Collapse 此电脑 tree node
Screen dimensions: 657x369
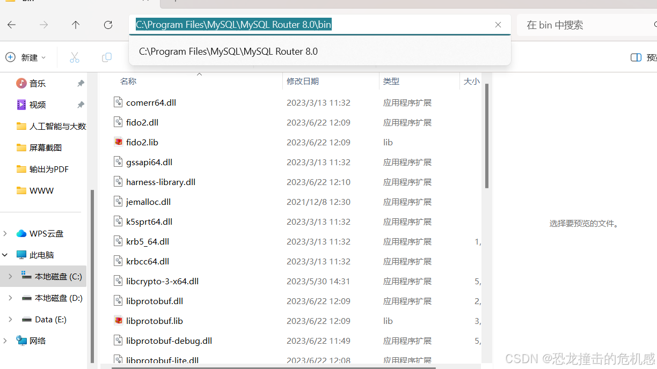pyautogui.click(x=5, y=255)
